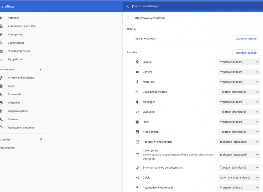Click the Rechten resetten button
The height and width of the screenshot is (192, 263).
click(x=246, y=53)
